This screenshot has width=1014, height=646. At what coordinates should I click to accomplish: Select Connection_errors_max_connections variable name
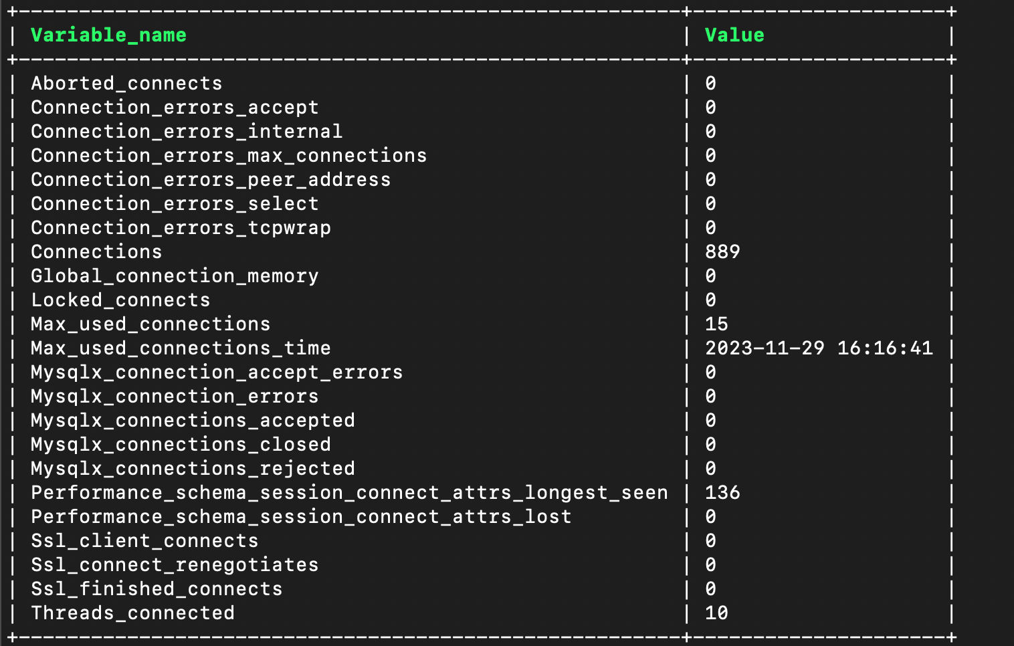coord(229,156)
